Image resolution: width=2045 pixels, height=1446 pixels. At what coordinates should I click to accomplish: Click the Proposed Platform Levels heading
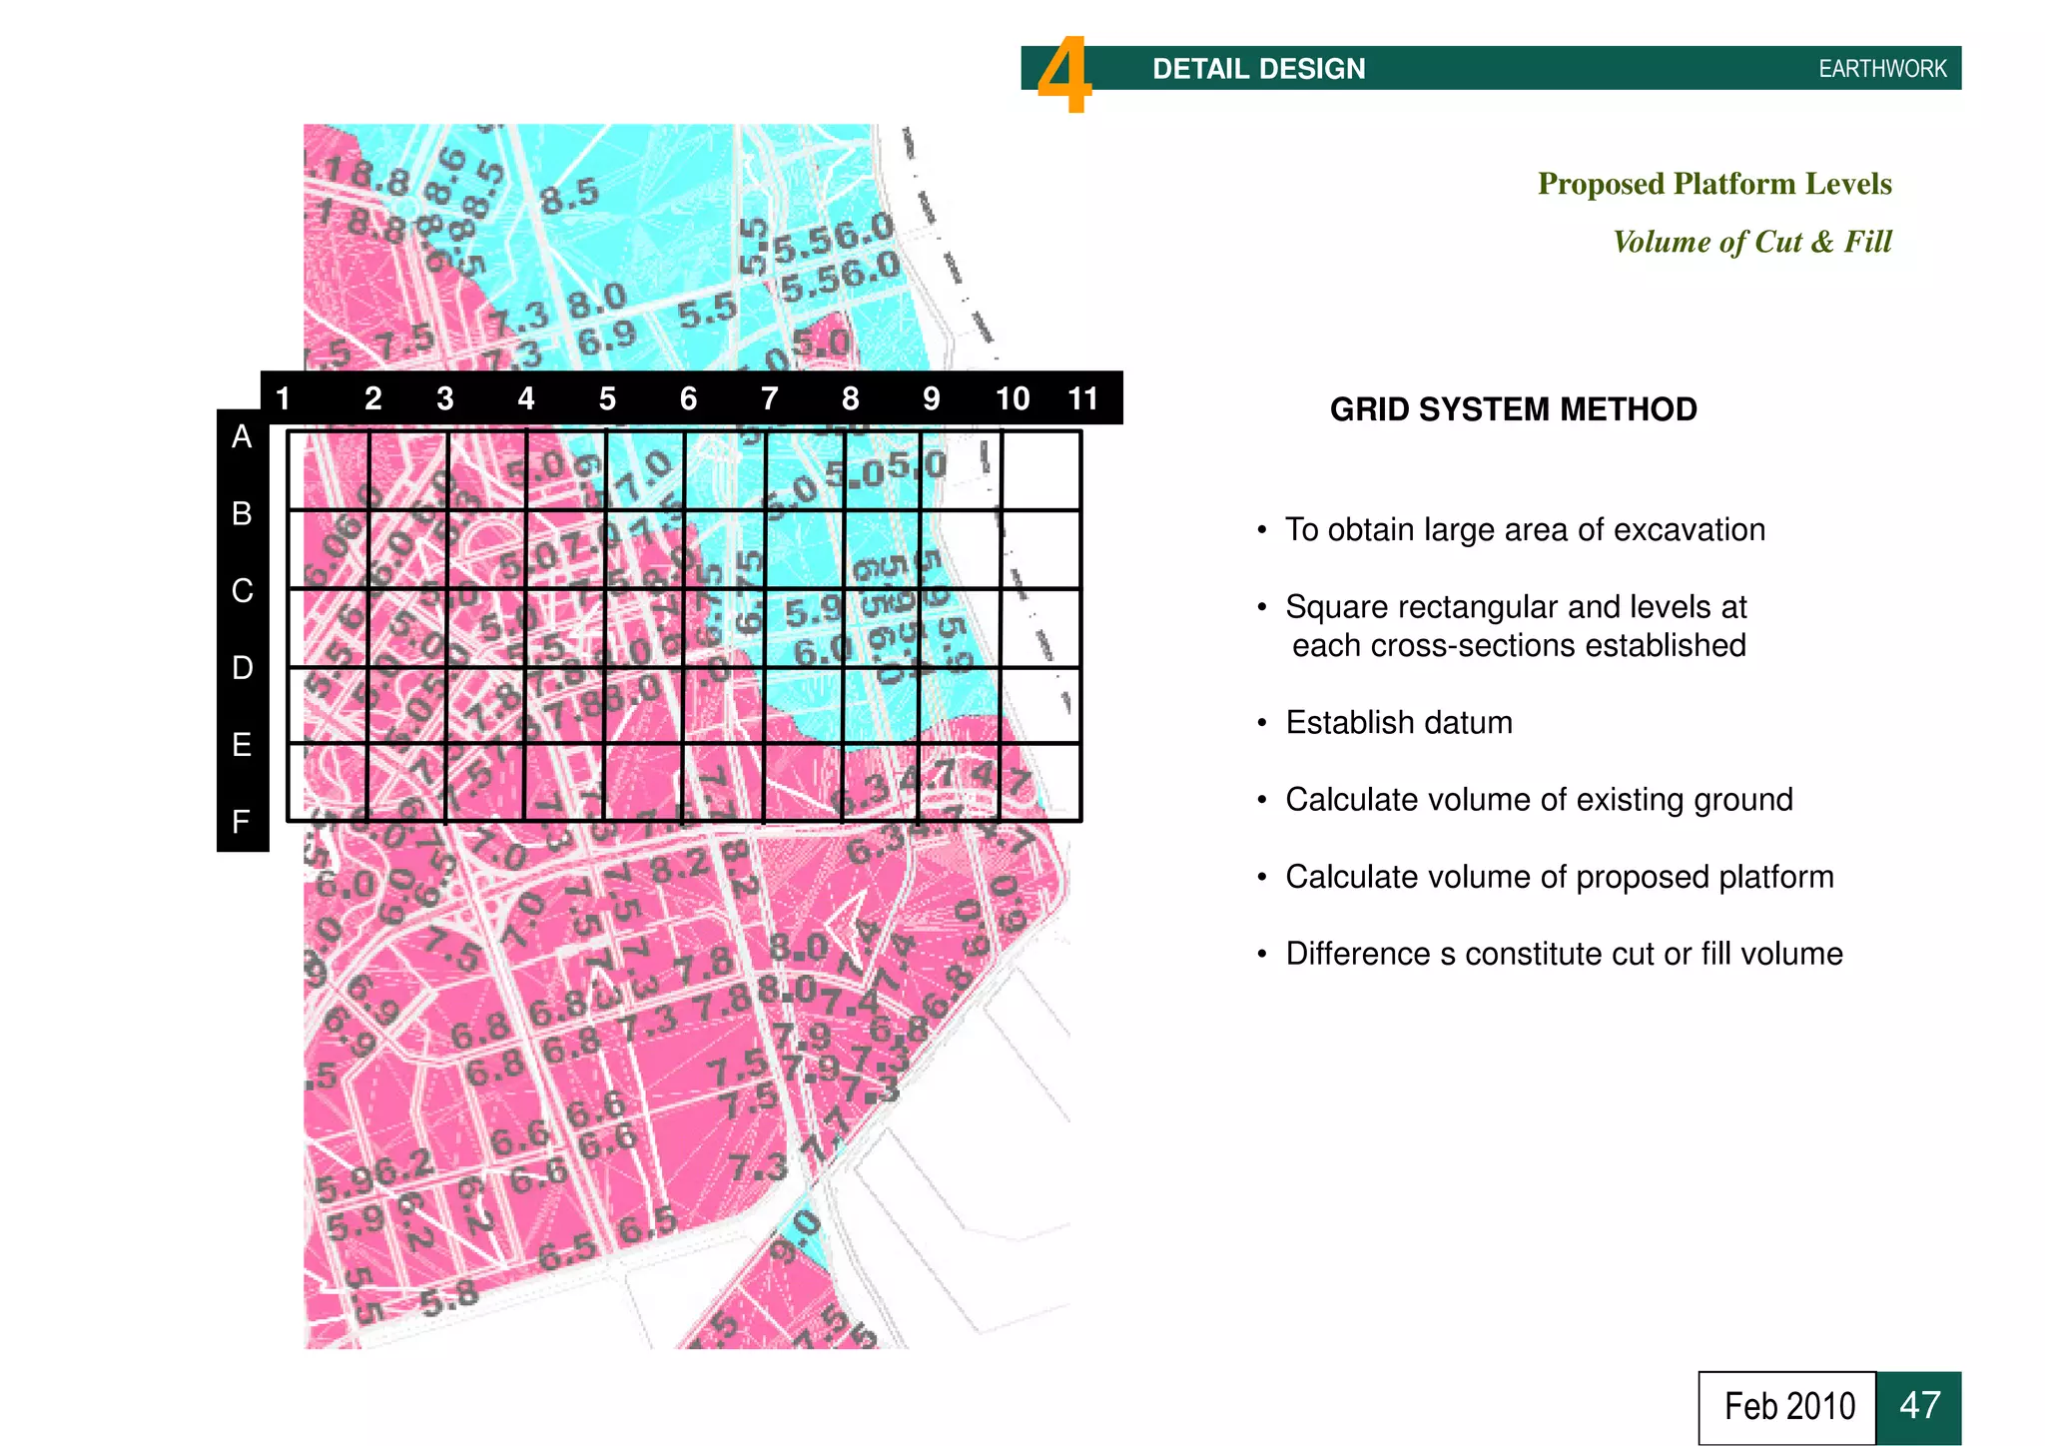(x=1713, y=184)
